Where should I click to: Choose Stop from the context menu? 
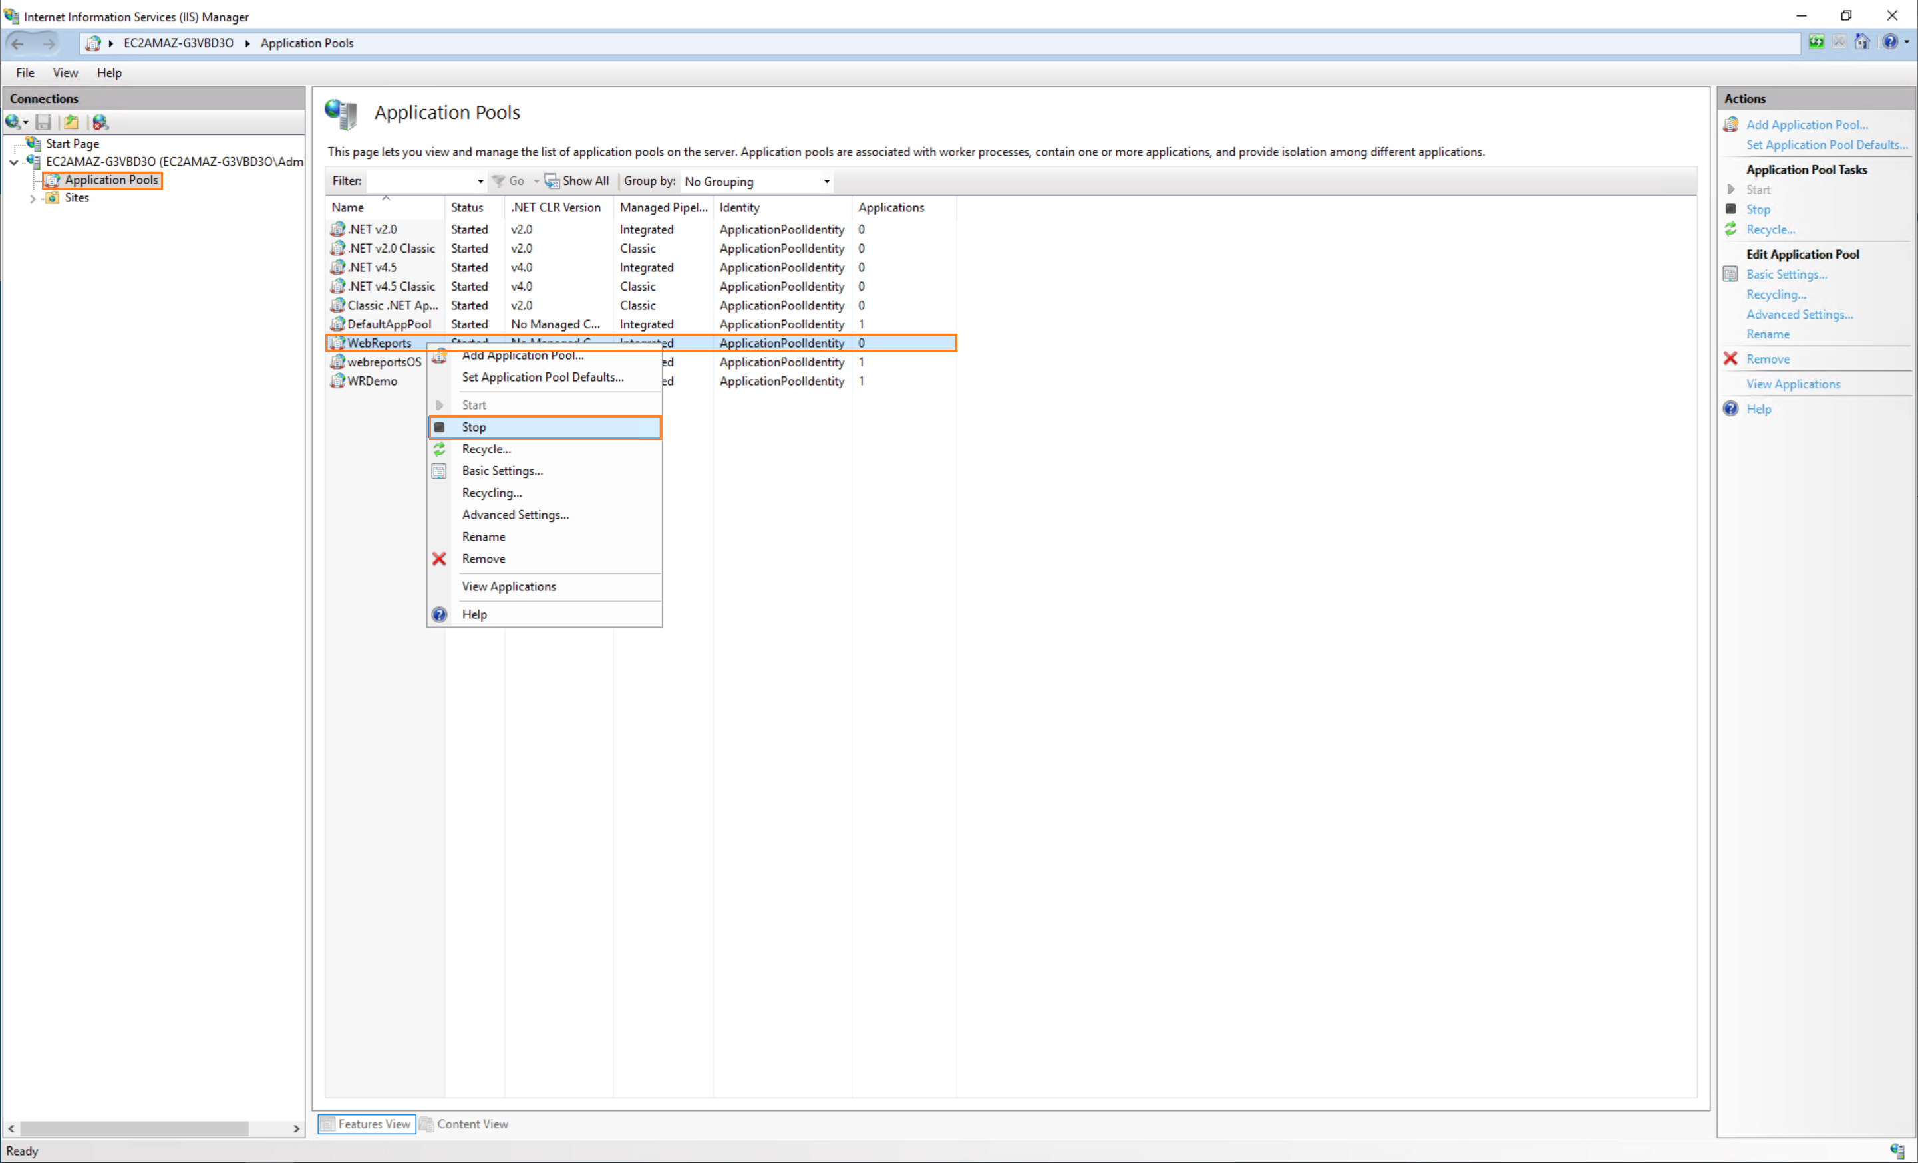545,427
